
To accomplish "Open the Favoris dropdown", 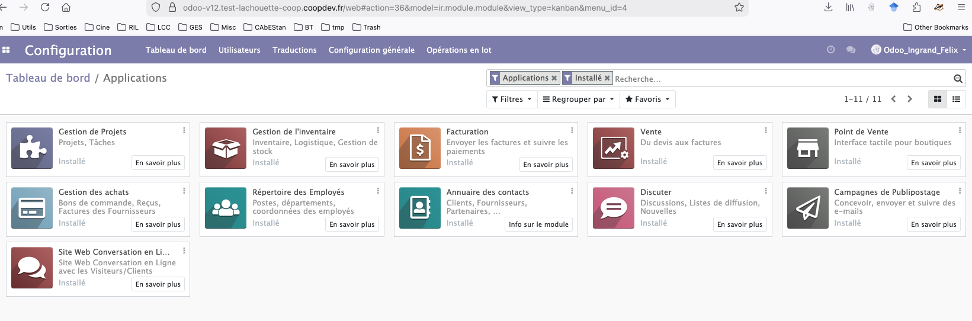I will (x=647, y=99).
